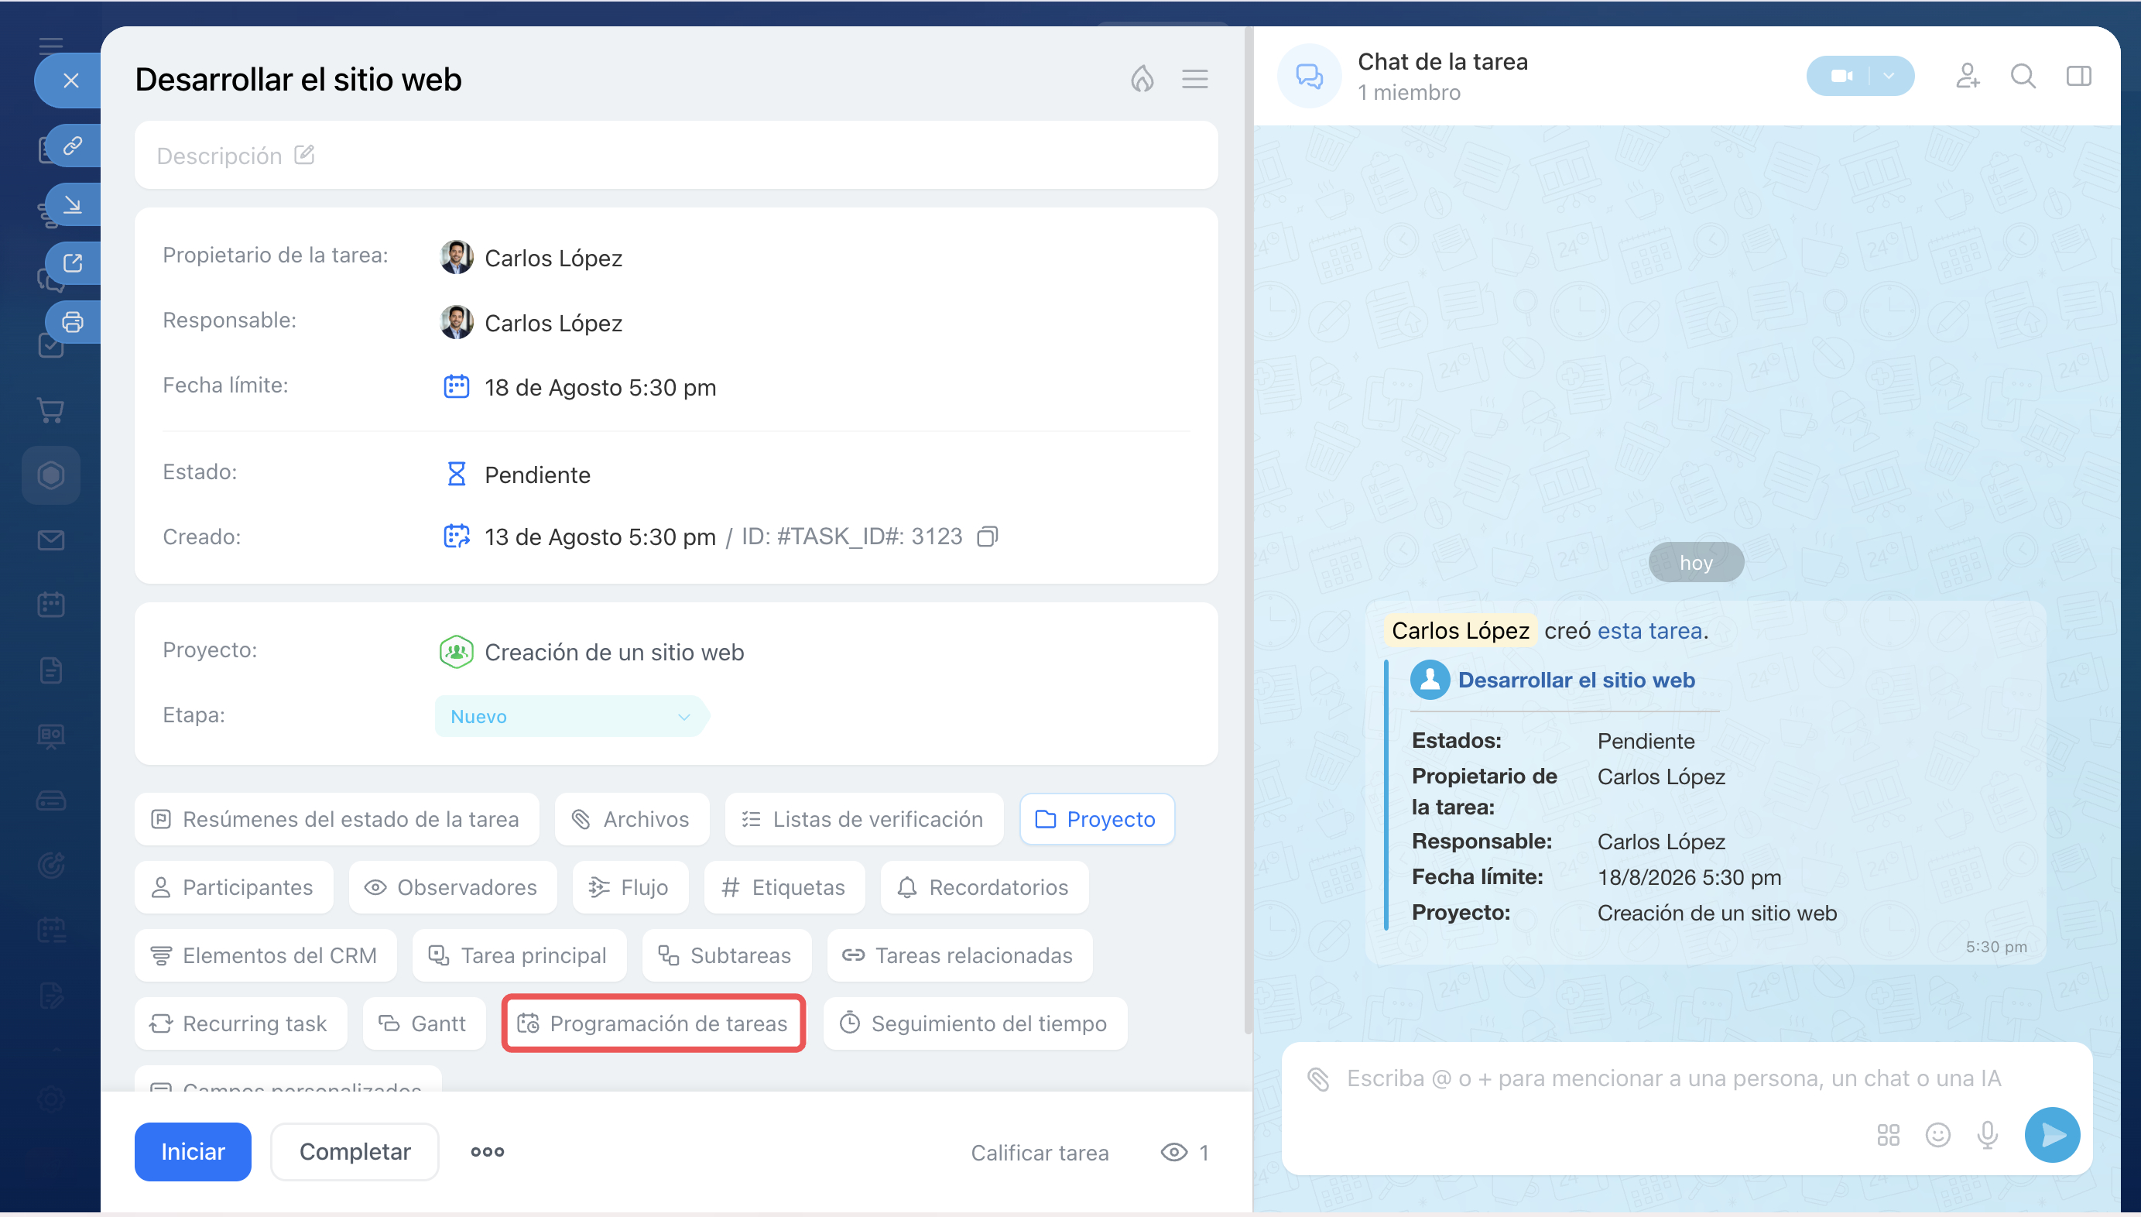Open the deadline calendar icon
Screen dimensions: 2141x1217
tap(455, 386)
